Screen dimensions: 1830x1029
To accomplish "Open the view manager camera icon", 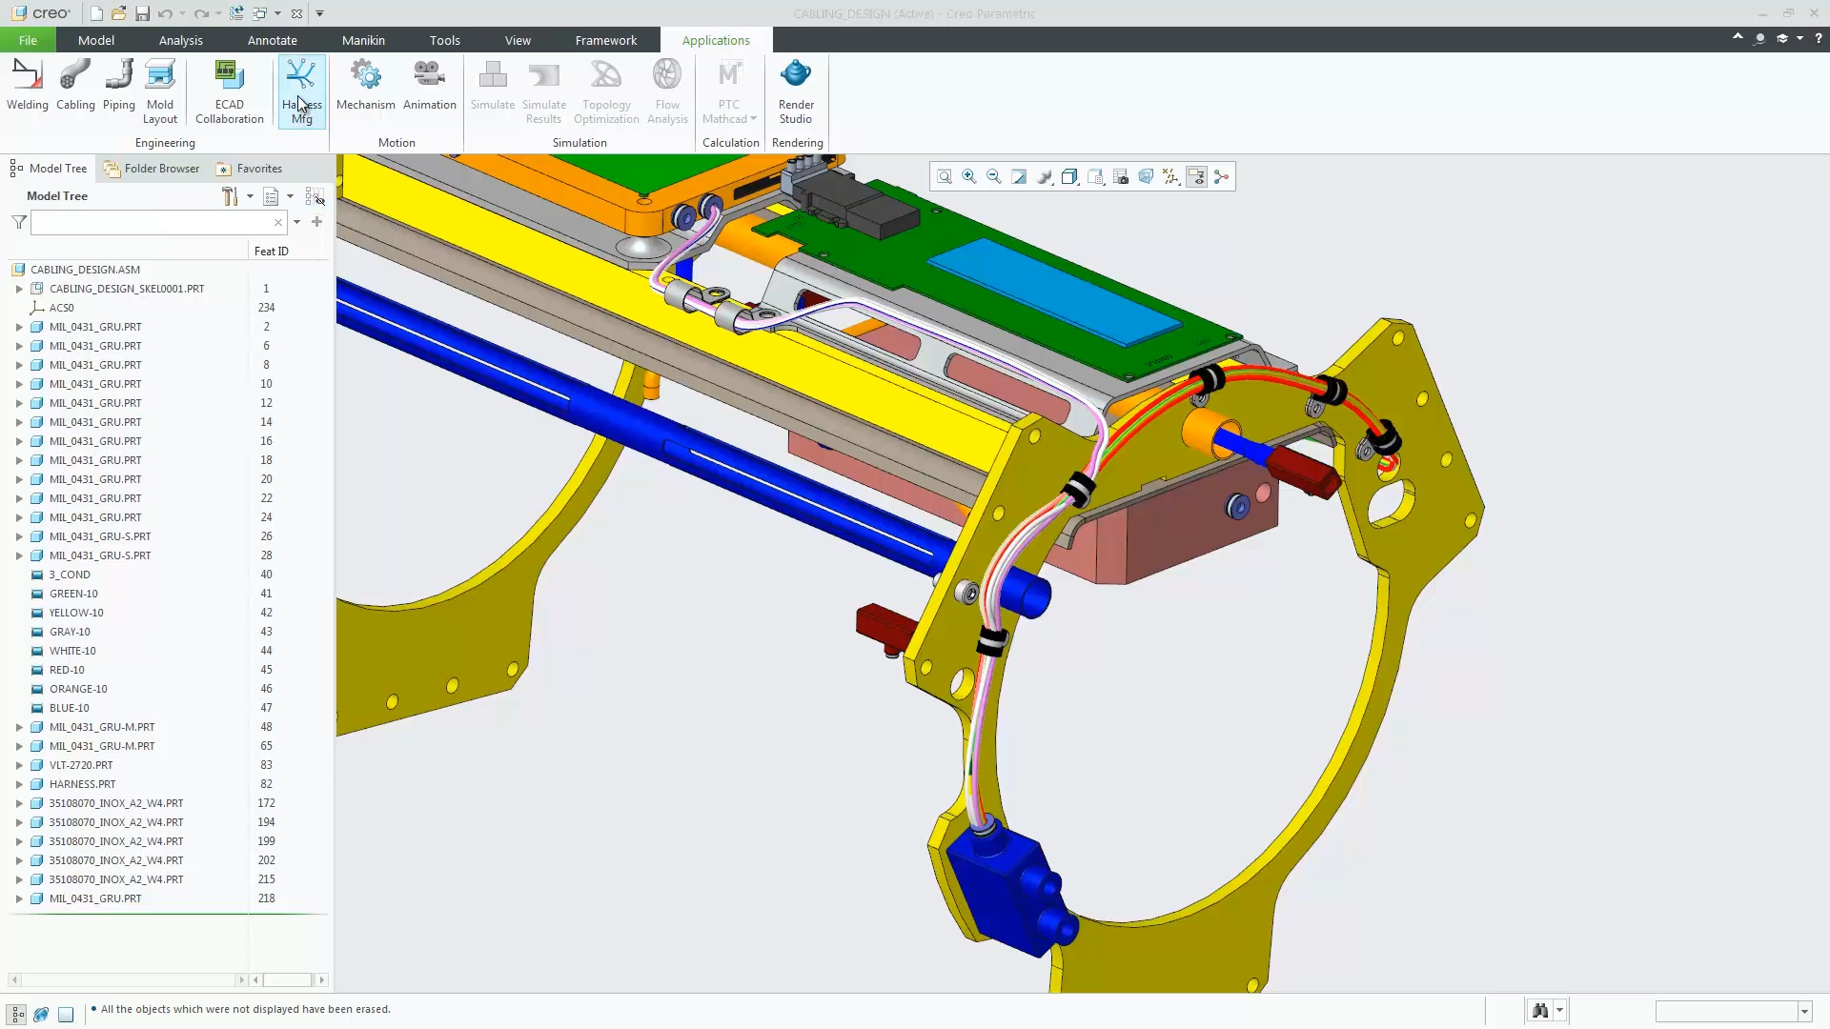I will [1121, 177].
